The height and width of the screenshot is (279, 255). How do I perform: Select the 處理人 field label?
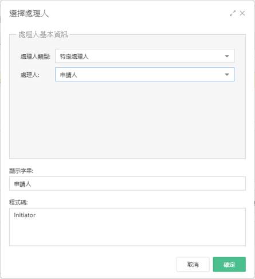click(30, 75)
